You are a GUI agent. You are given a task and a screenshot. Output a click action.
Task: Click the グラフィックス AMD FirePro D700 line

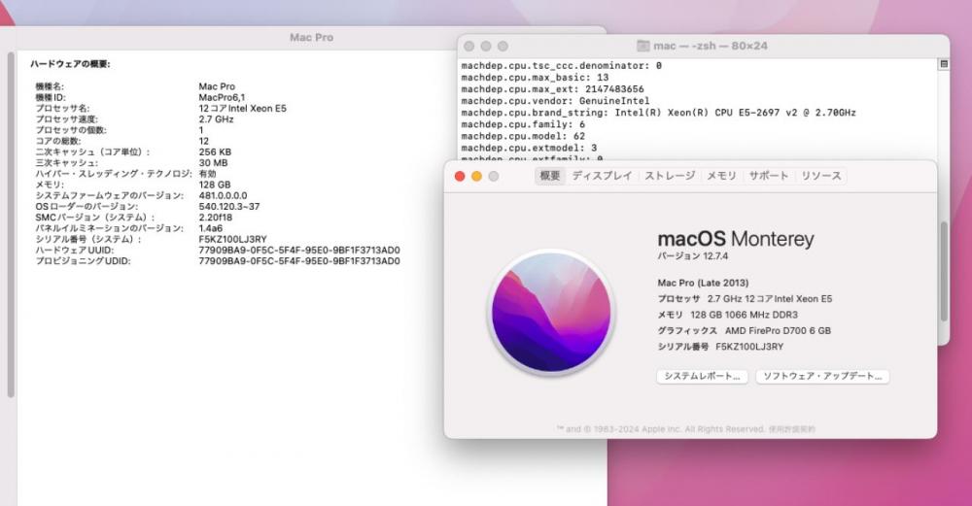[x=744, y=331]
